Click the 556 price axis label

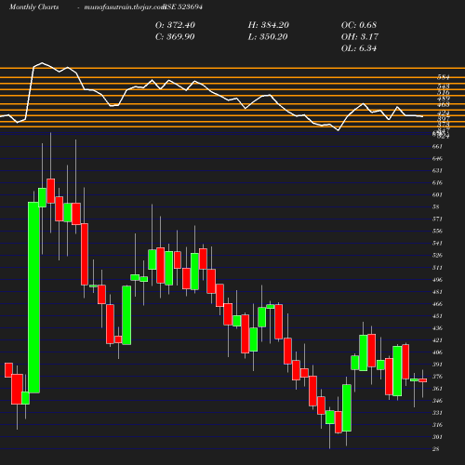pos(437,231)
